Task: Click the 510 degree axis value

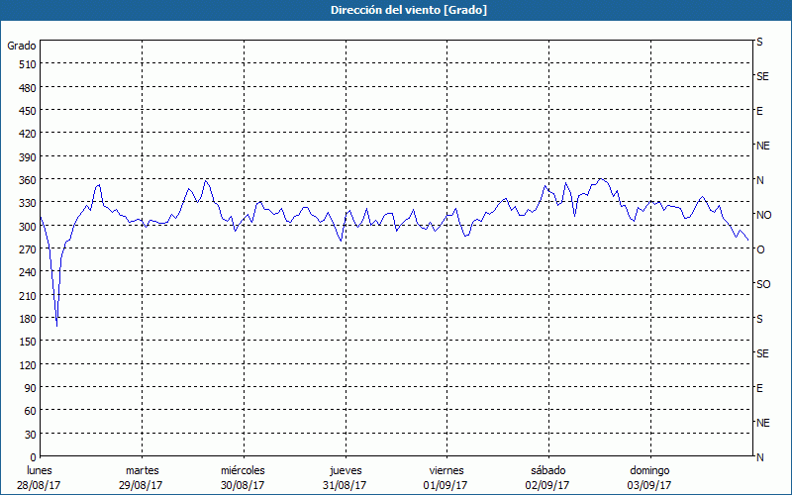Action: (x=27, y=64)
